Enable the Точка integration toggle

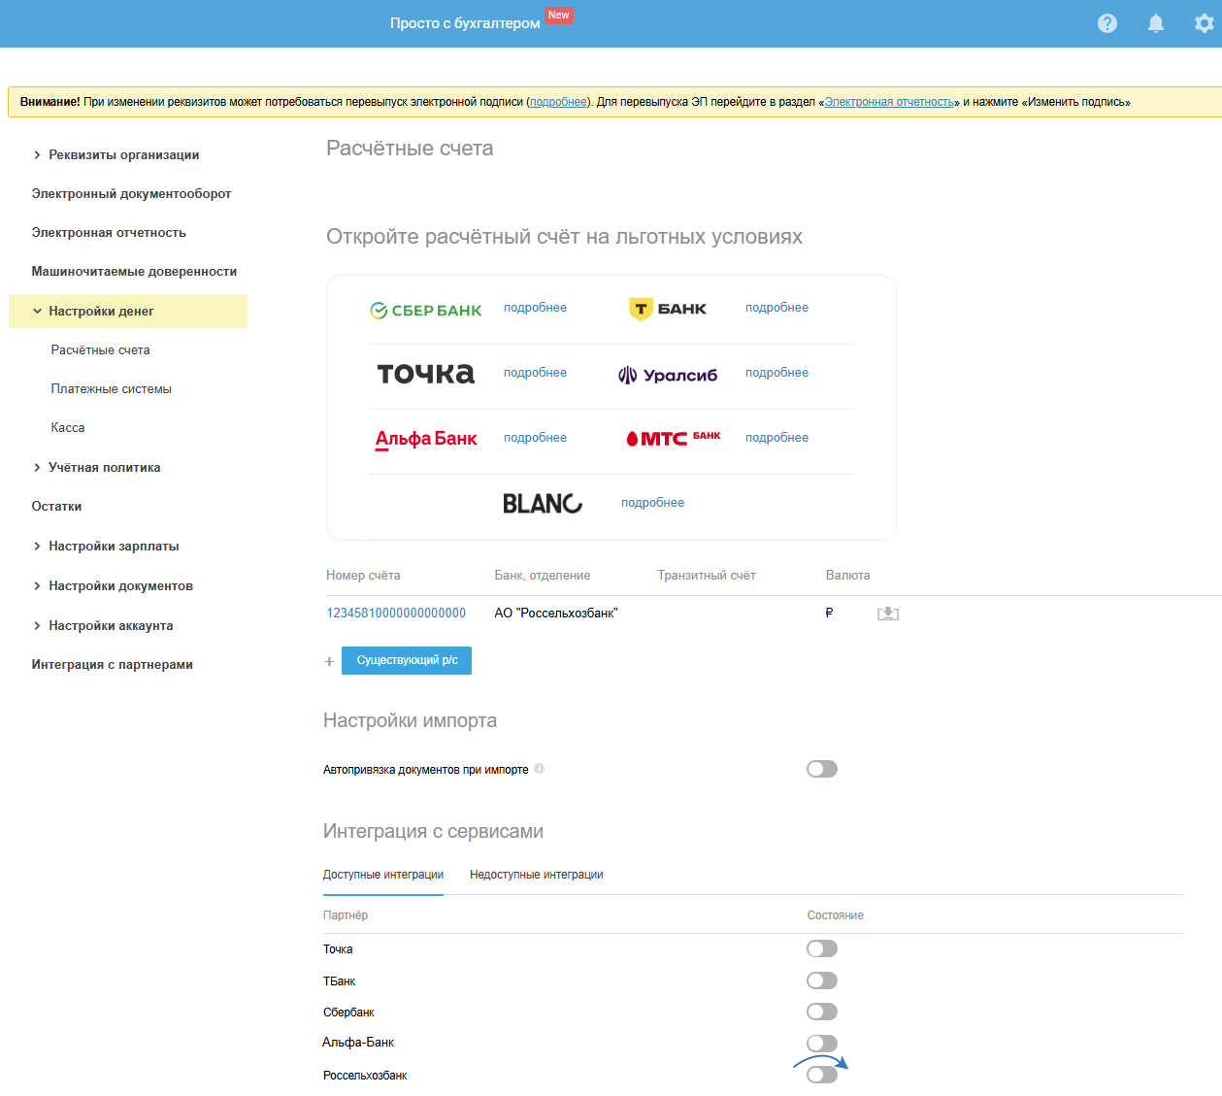[822, 948]
